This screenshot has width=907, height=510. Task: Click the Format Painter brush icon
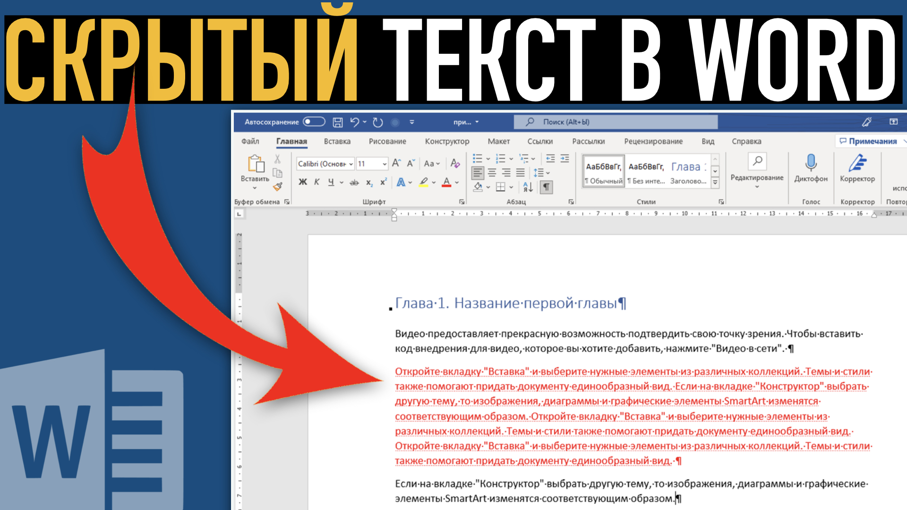tap(278, 187)
